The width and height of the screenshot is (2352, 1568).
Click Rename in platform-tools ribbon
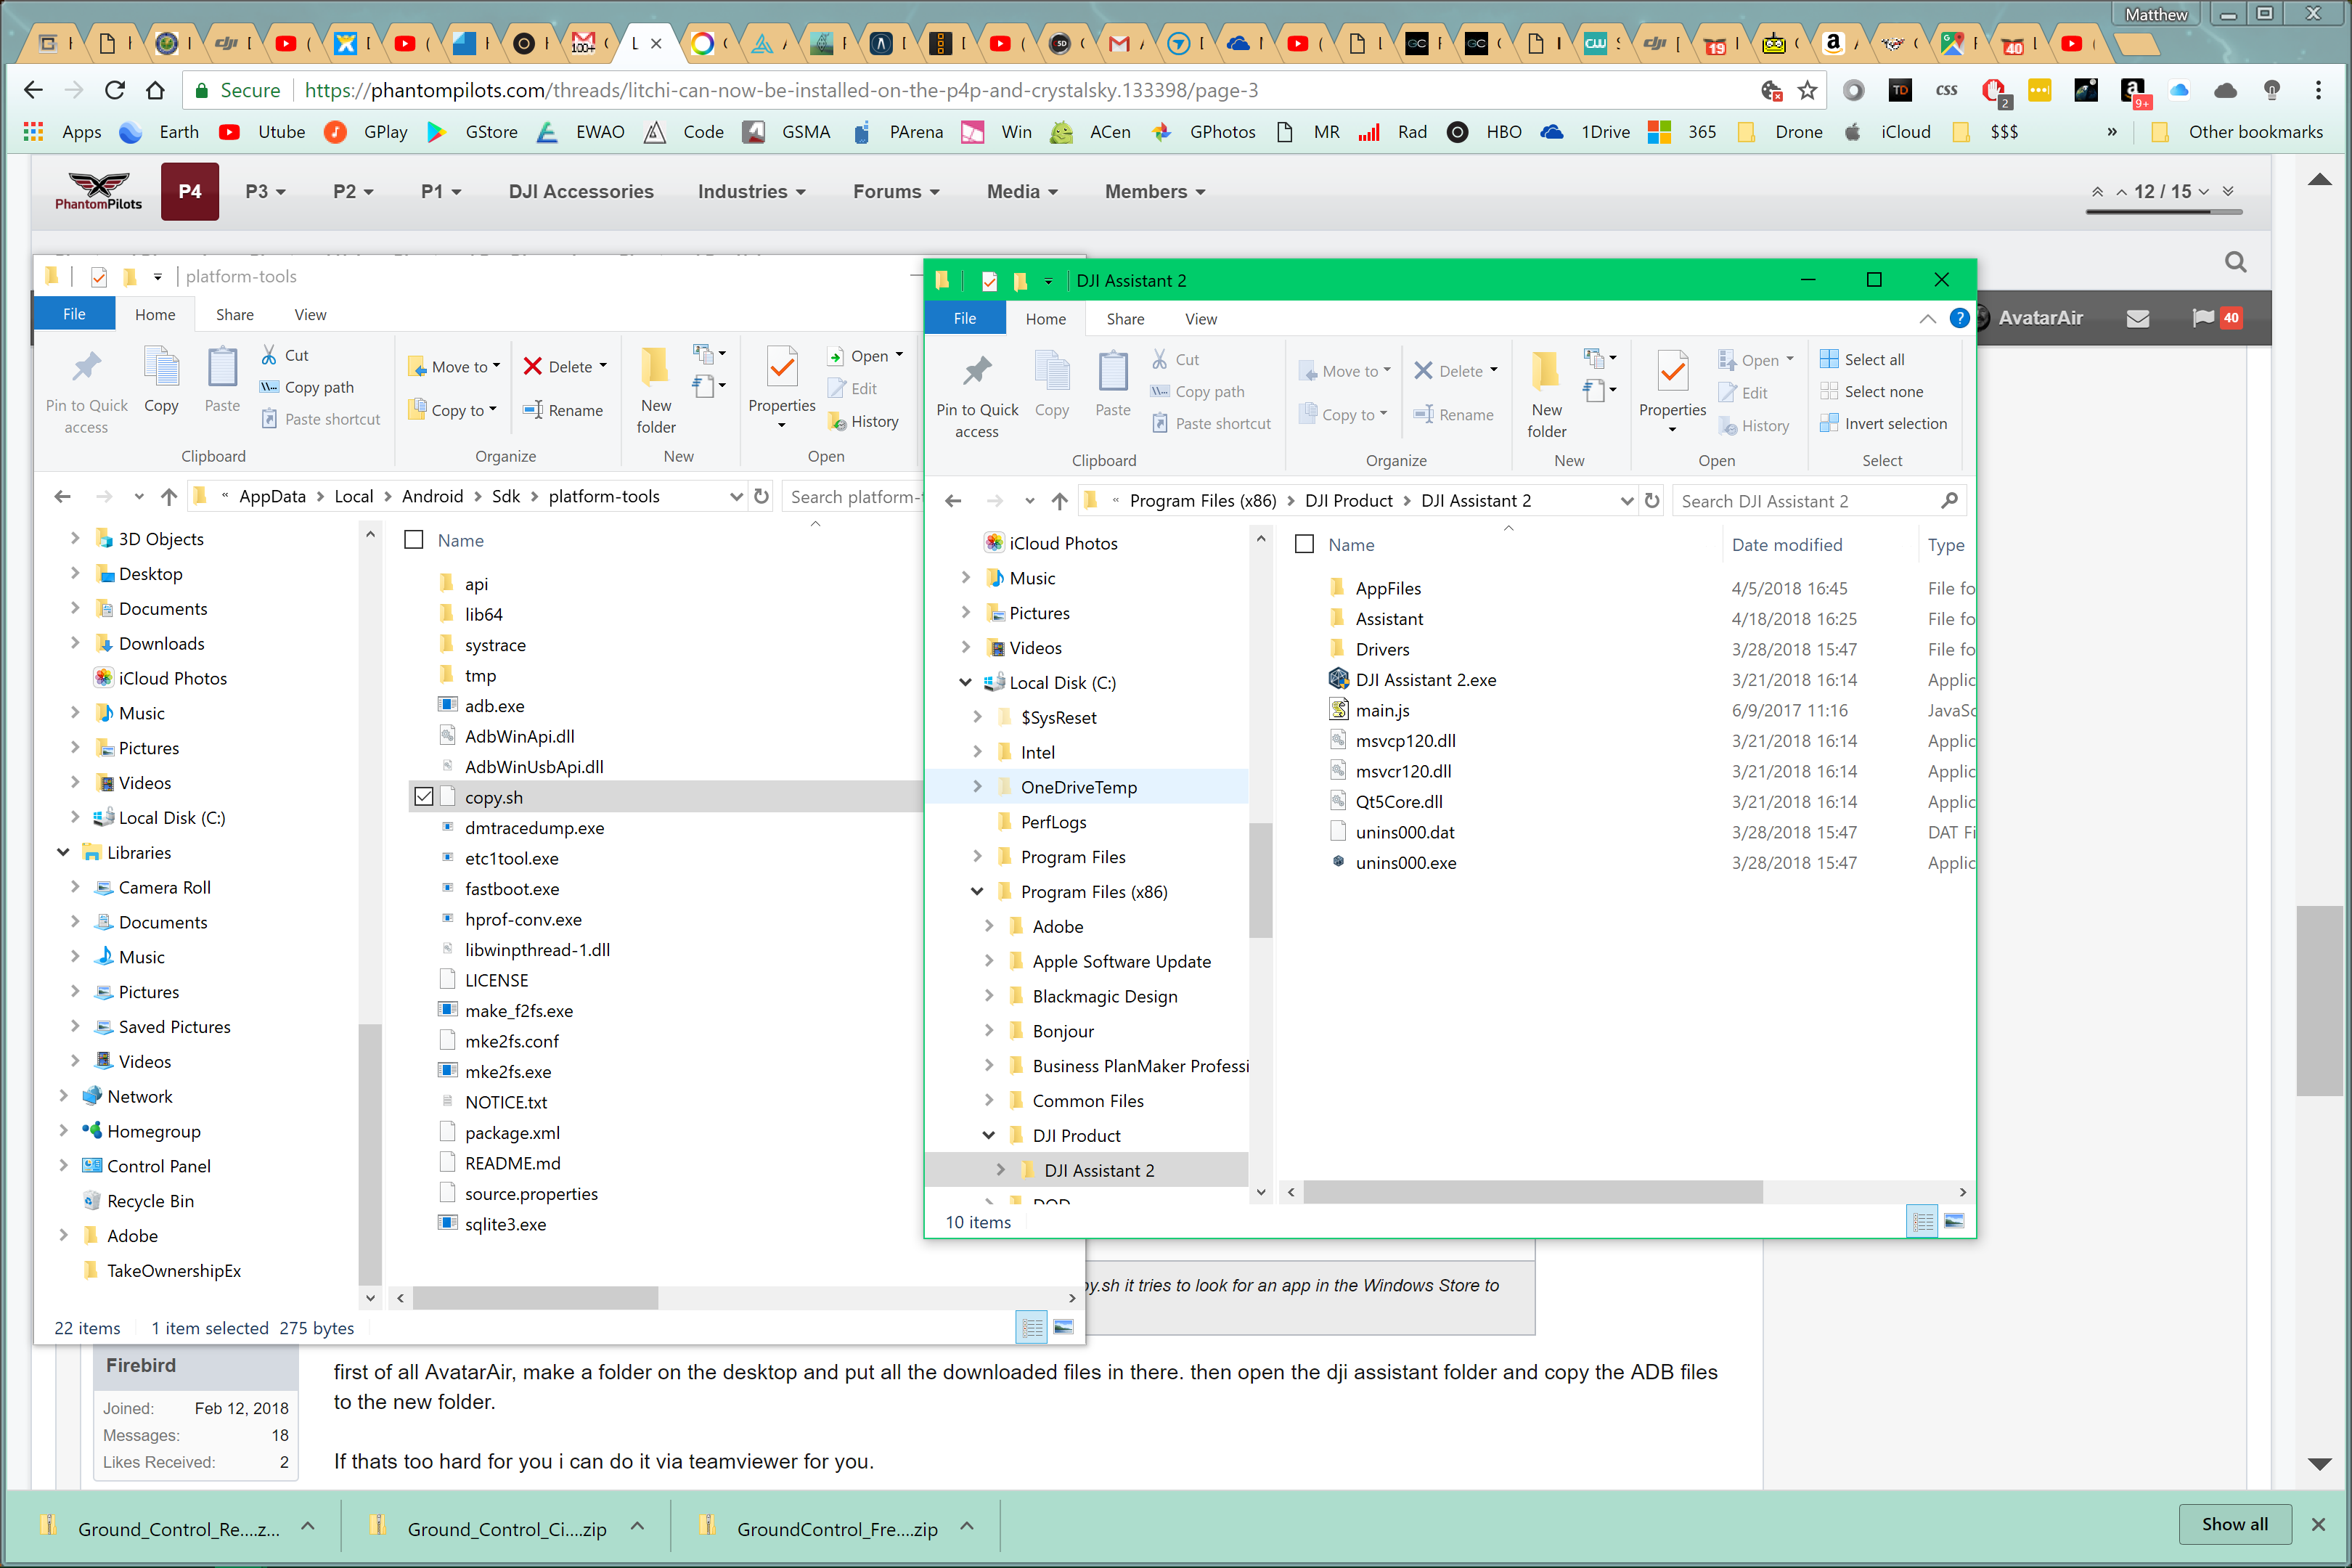tap(563, 410)
